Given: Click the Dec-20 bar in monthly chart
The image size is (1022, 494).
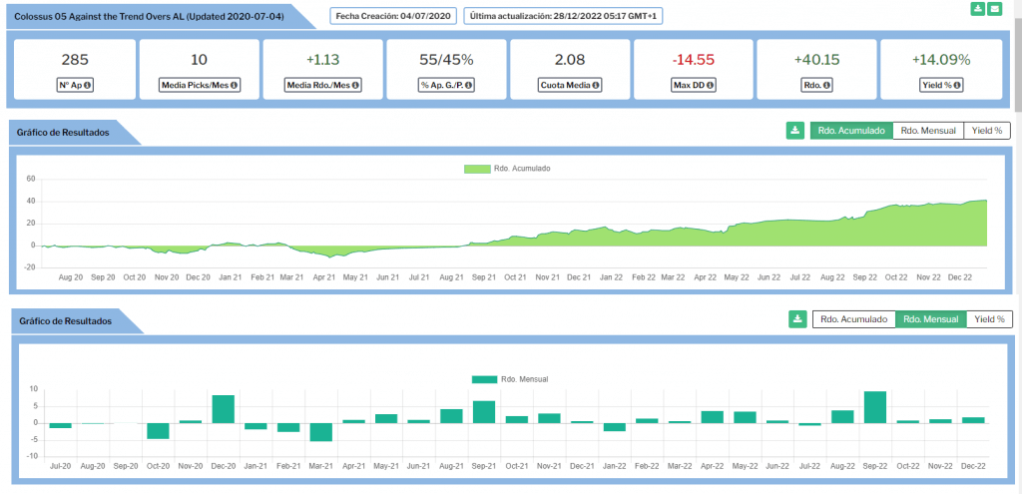Looking at the screenshot, I should [224, 409].
